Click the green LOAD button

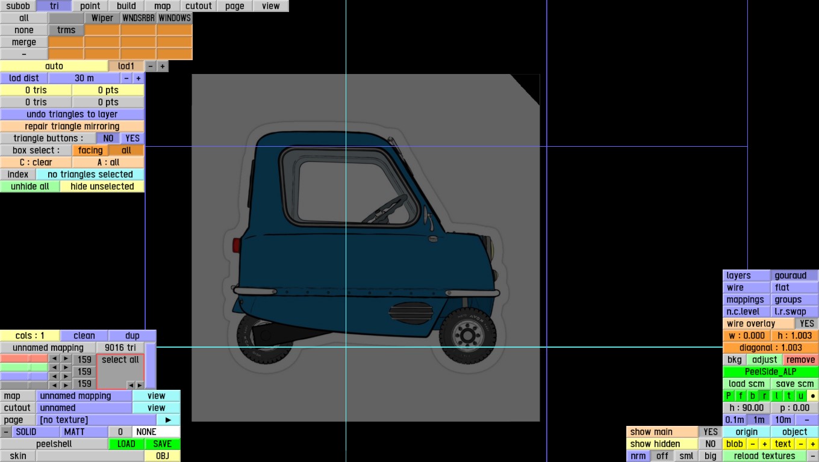(126, 444)
